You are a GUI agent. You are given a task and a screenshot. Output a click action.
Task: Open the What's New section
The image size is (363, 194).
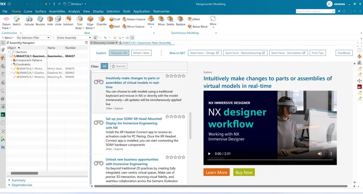[141, 53]
